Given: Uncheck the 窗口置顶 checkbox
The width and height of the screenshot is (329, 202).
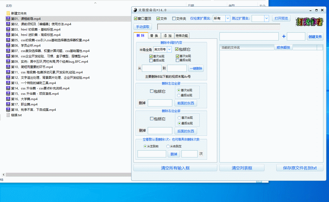Looking at the screenshot, I should 136,19.
